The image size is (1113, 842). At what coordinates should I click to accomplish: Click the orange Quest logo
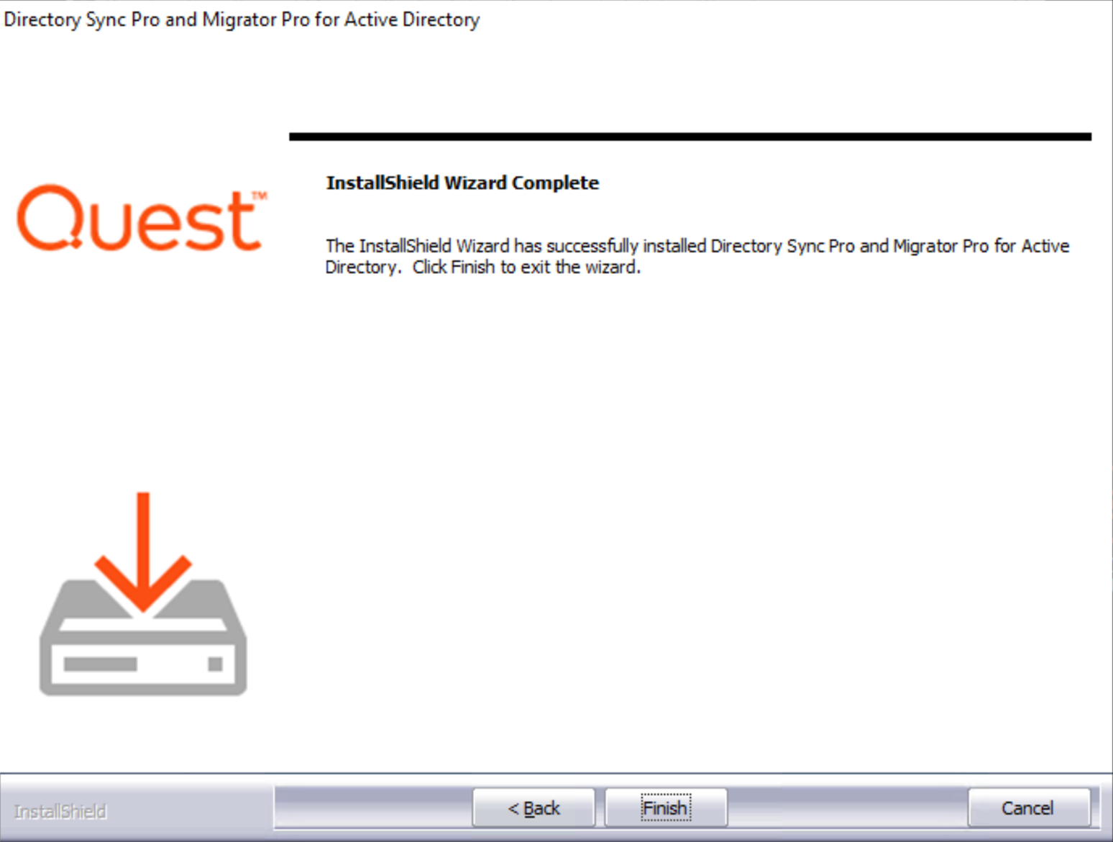pyautogui.click(x=142, y=218)
